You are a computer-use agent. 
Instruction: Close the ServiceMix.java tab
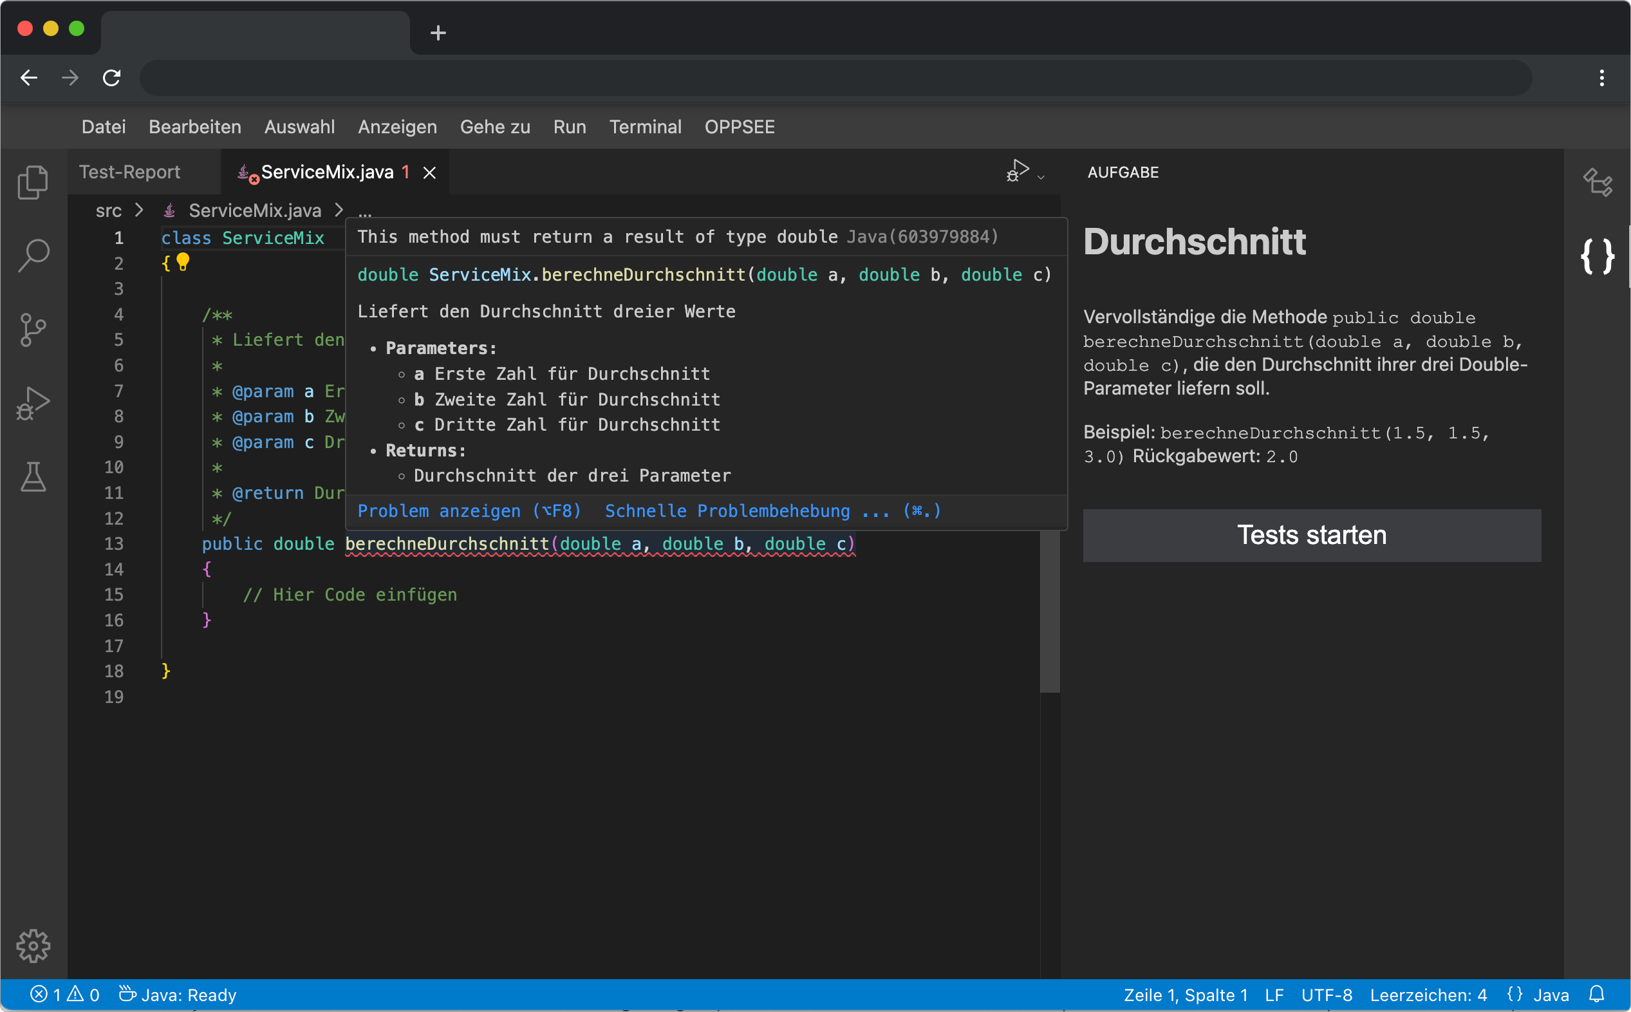click(429, 173)
